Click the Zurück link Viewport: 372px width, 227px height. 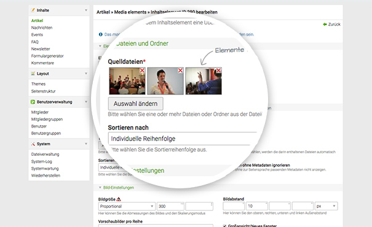coord(334,24)
